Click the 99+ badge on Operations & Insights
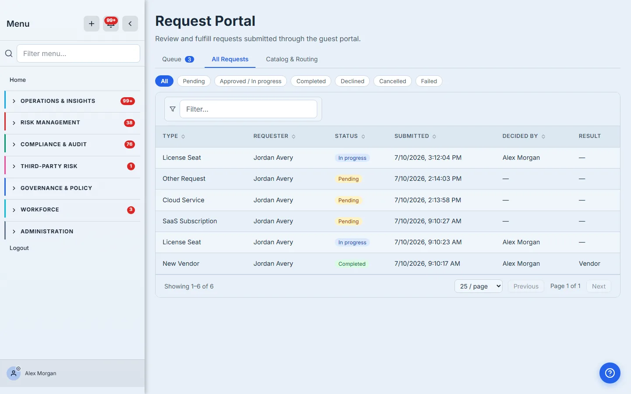Viewport: 631px width, 394px height. 128,101
